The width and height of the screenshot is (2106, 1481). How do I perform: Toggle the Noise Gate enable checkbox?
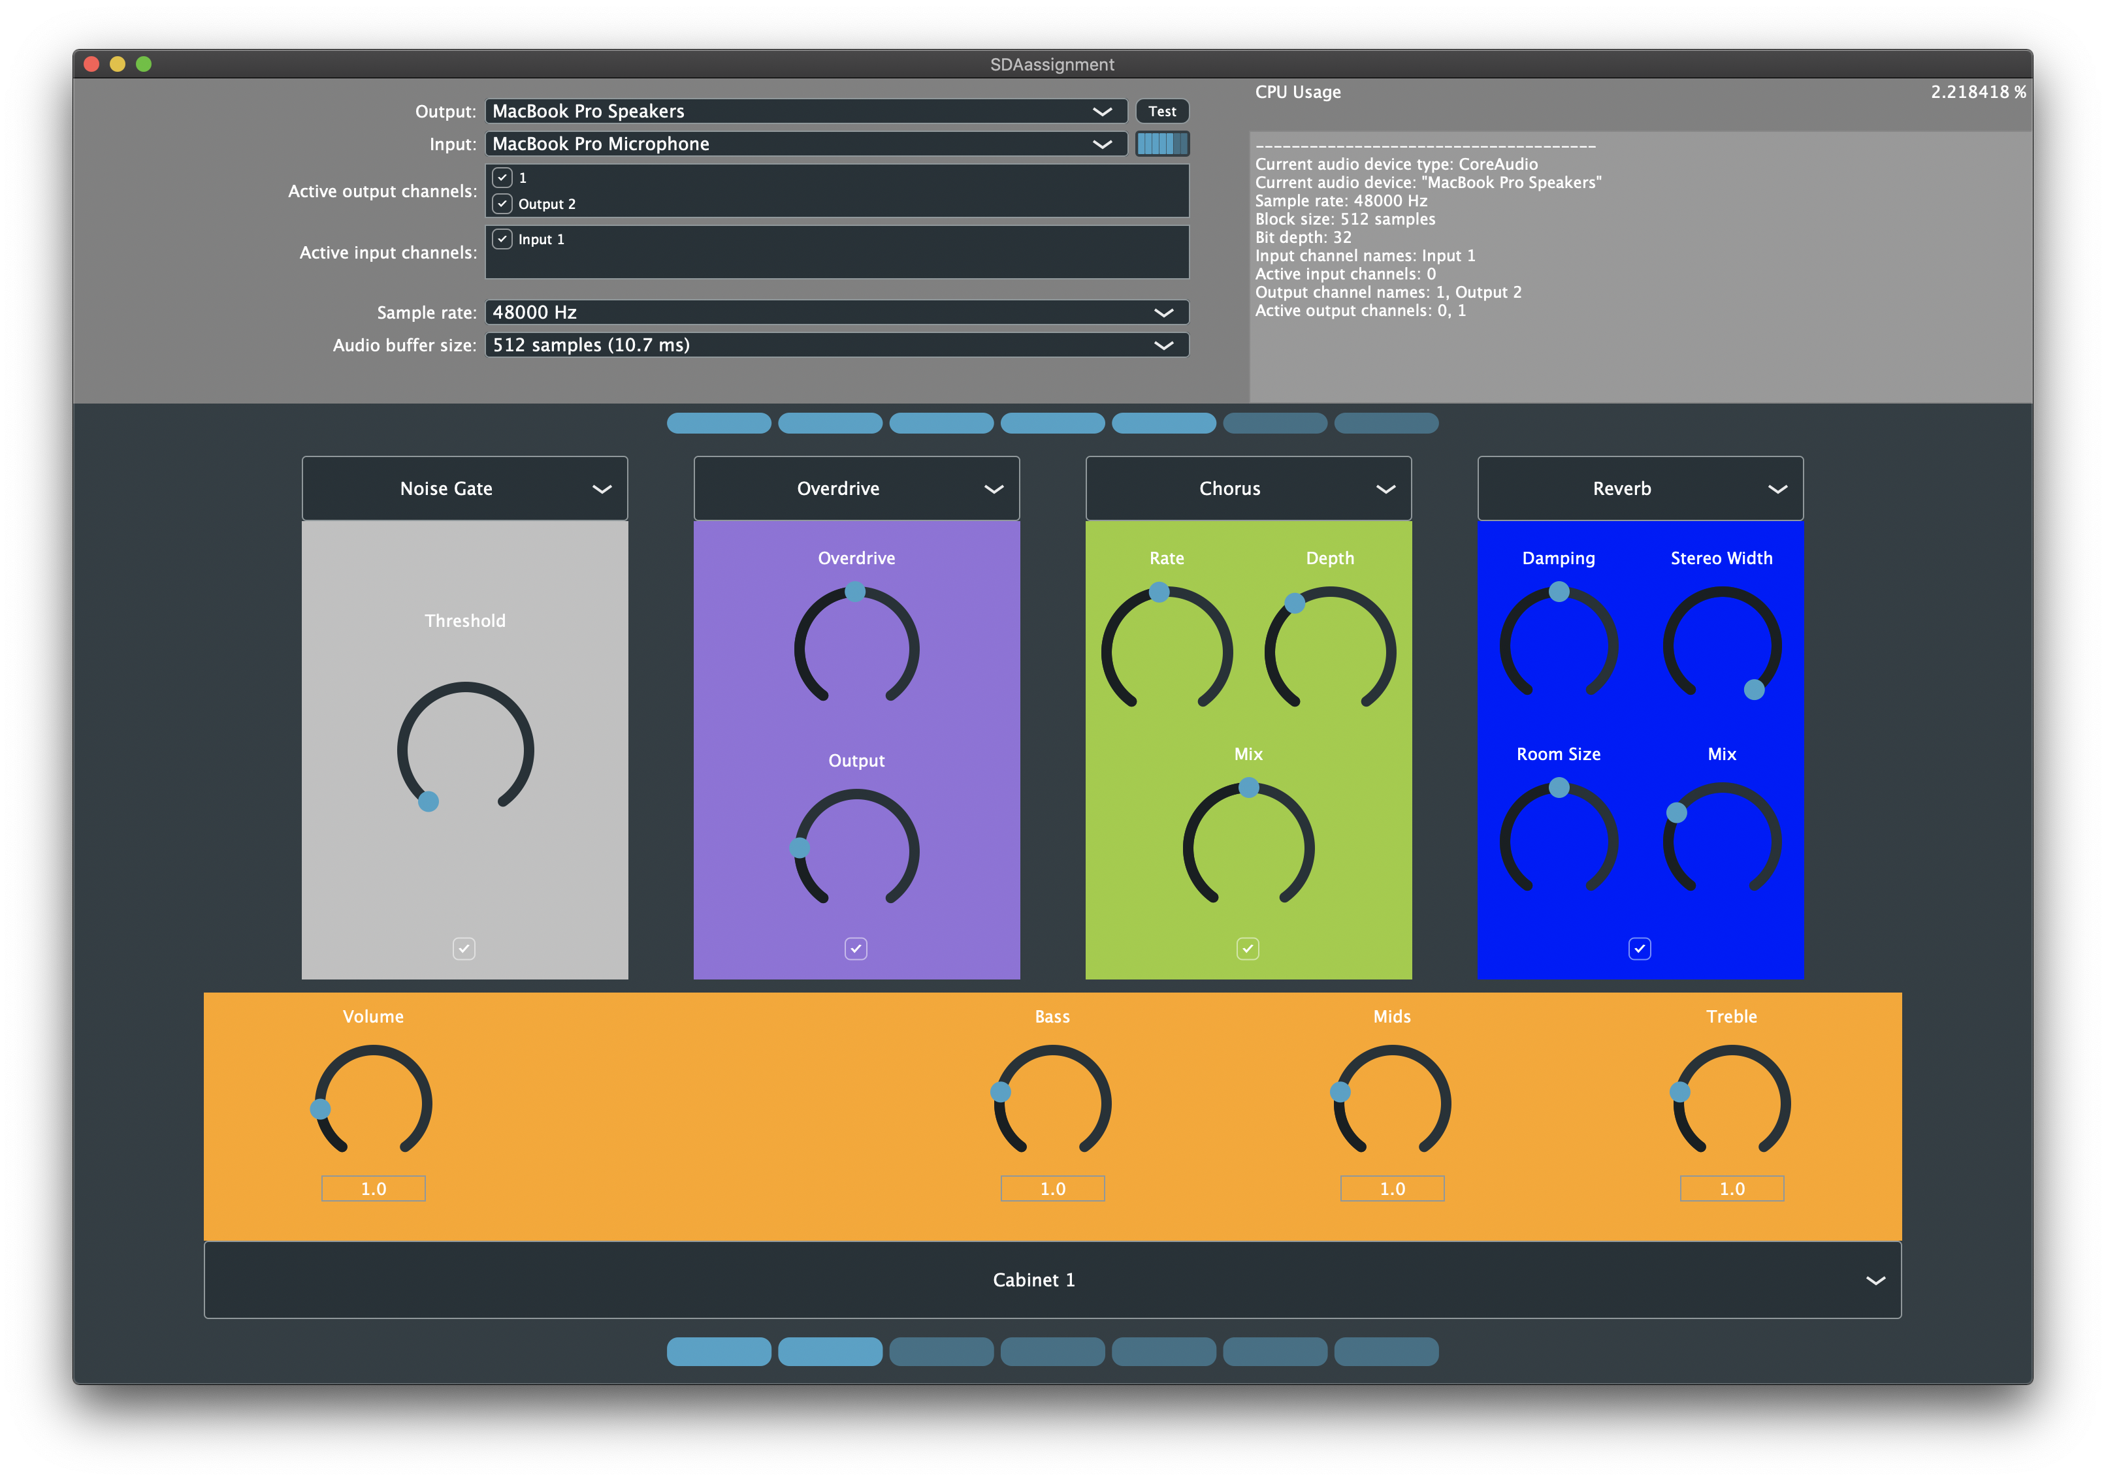(464, 948)
